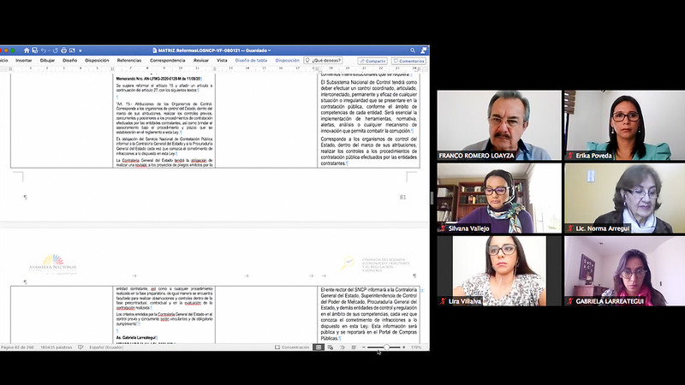
Task: Click Erika Poveda's muted microphone icon
Action: 570,156
